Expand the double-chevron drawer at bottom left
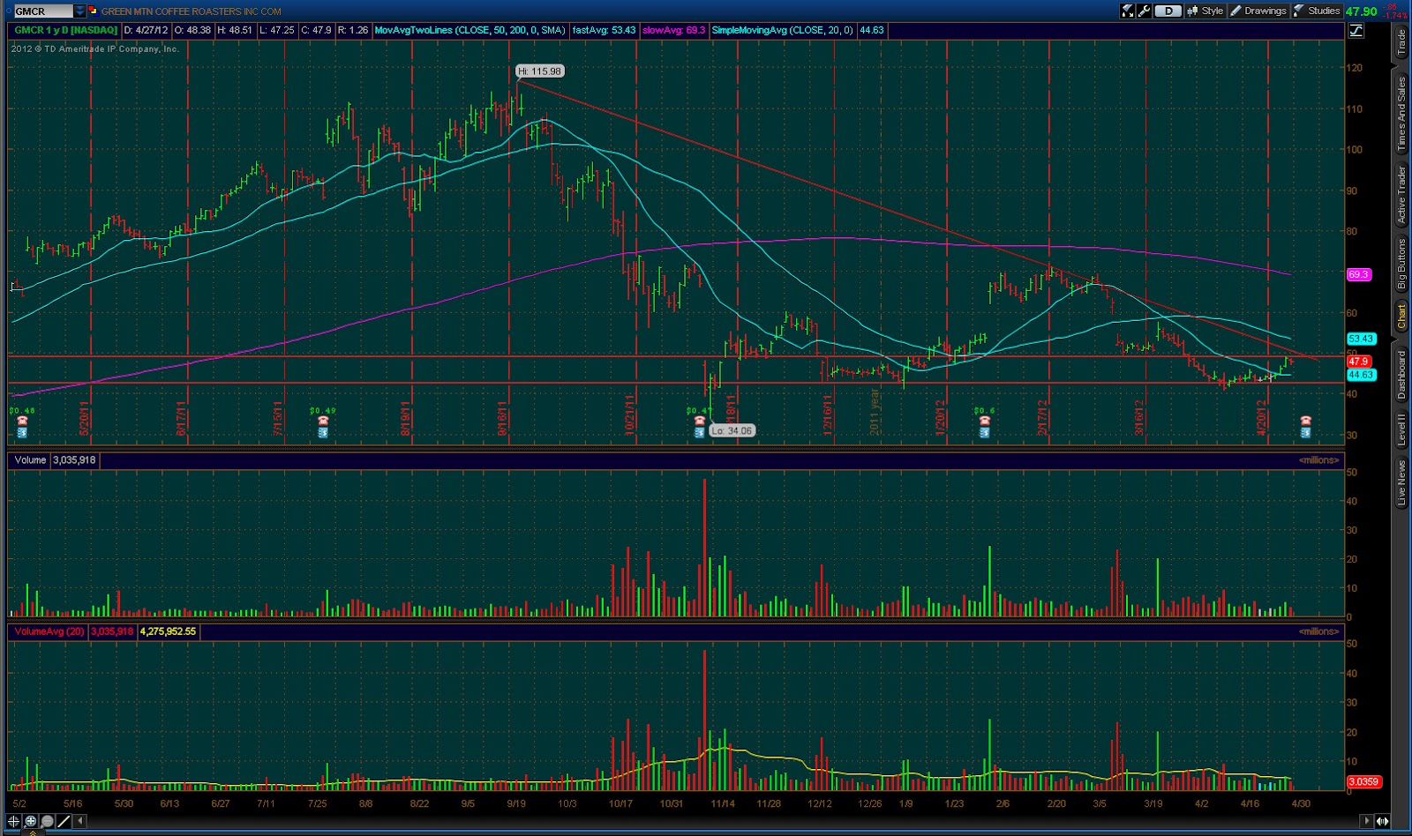The height and width of the screenshot is (836, 1412). pos(33,832)
